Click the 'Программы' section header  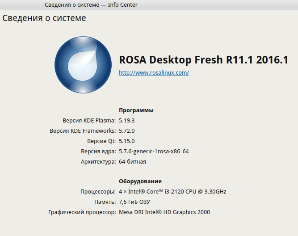(136, 110)
